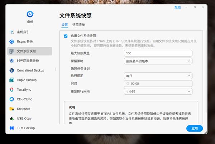Click the CloudSync cloud icon
Viewport: 215px width, 144px height.
pos(12,99)
